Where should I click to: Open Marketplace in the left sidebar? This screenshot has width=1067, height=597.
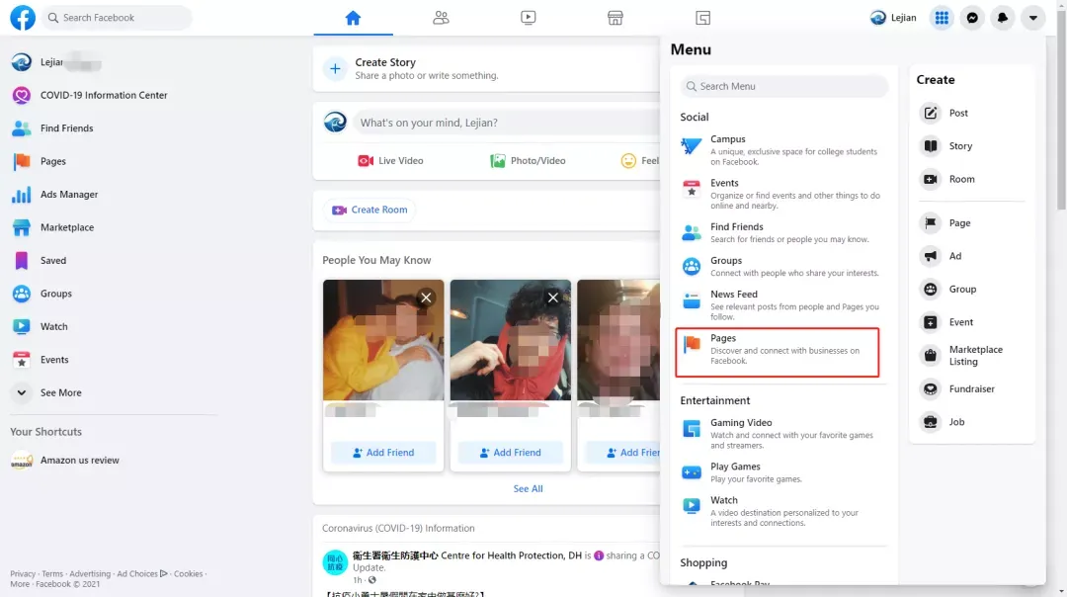click(67, 227)
